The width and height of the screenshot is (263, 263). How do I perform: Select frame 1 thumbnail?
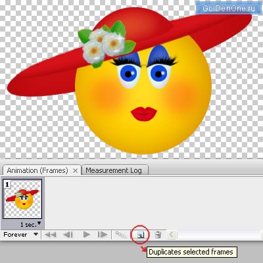click(x=22, y=199)
